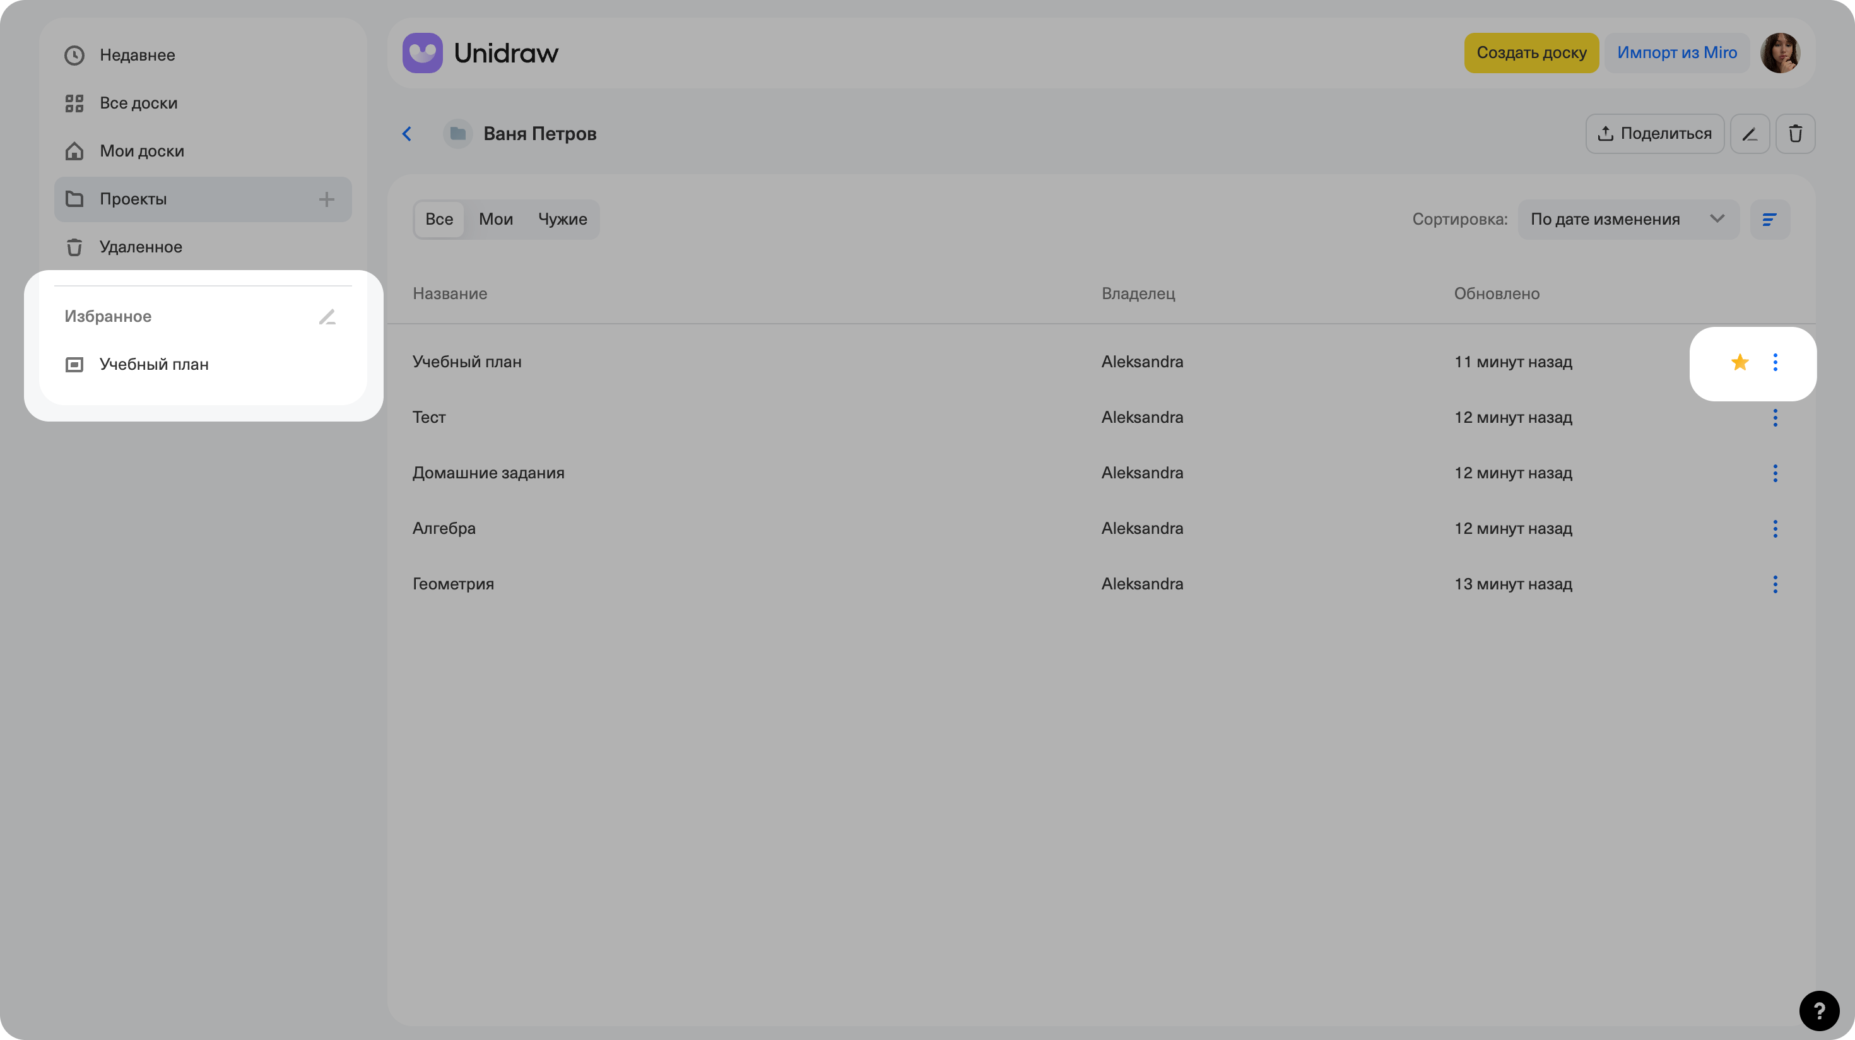Click the Создать доску button

coord(1531,53)
